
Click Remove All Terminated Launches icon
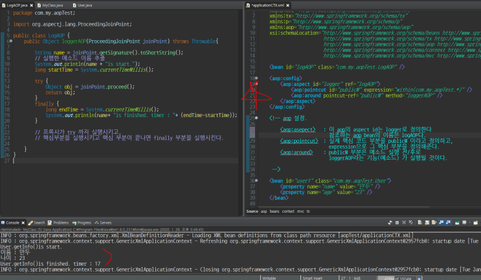click(411, 222)
